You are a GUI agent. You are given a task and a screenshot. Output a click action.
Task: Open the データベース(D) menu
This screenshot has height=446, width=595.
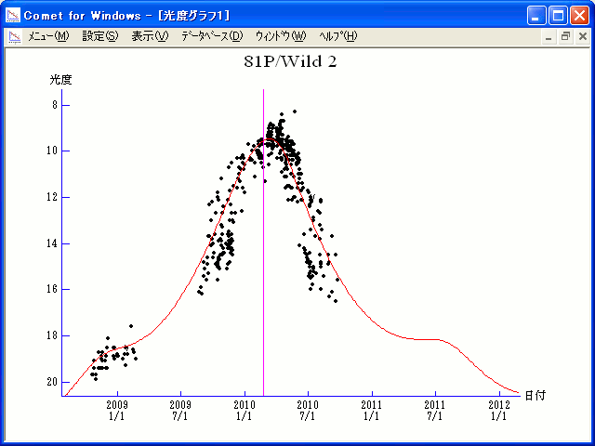212,36
